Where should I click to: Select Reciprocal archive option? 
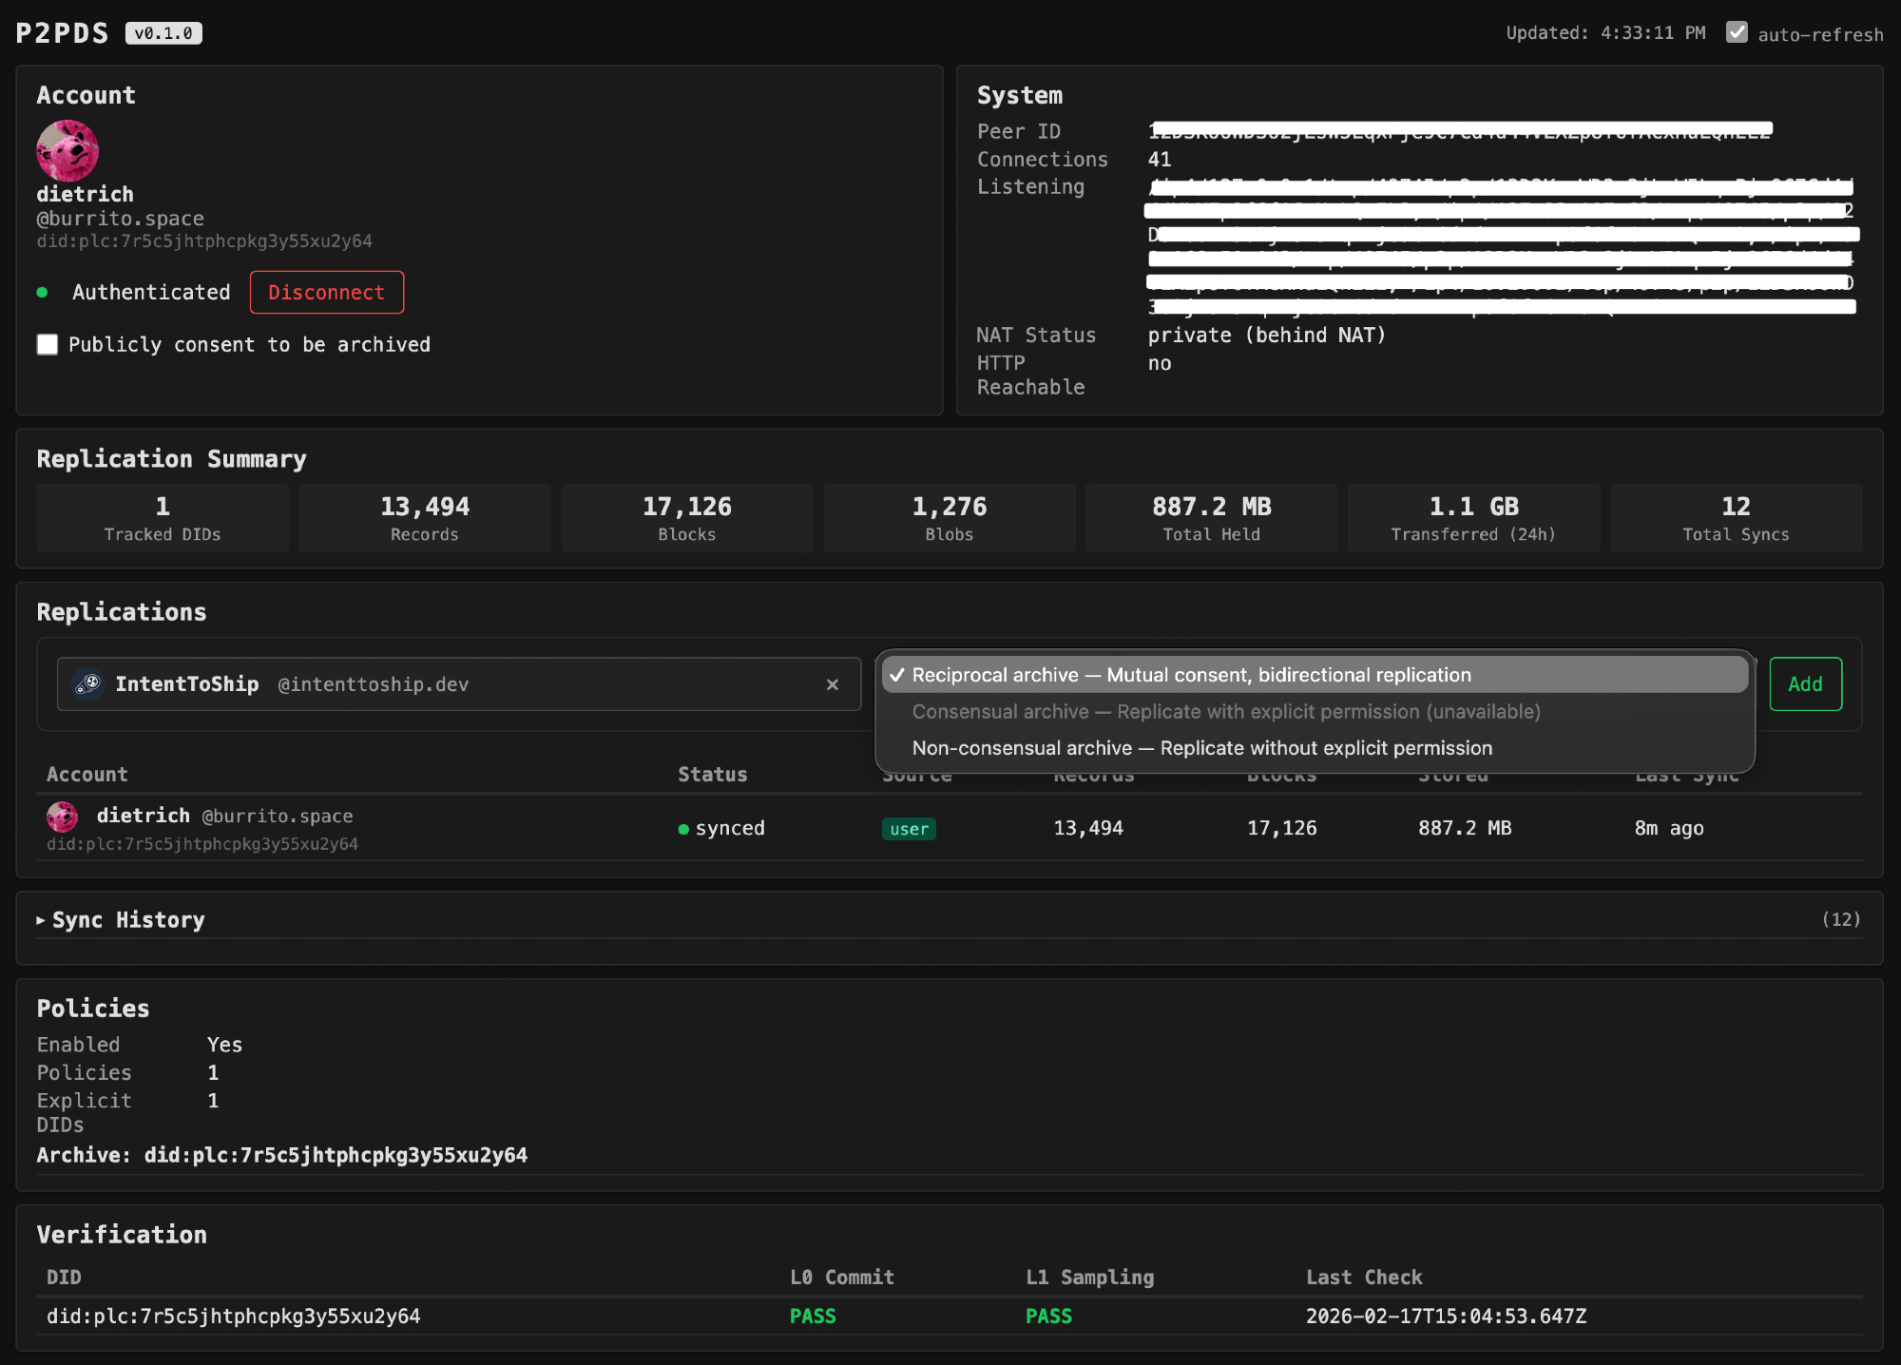[1191, 675]
